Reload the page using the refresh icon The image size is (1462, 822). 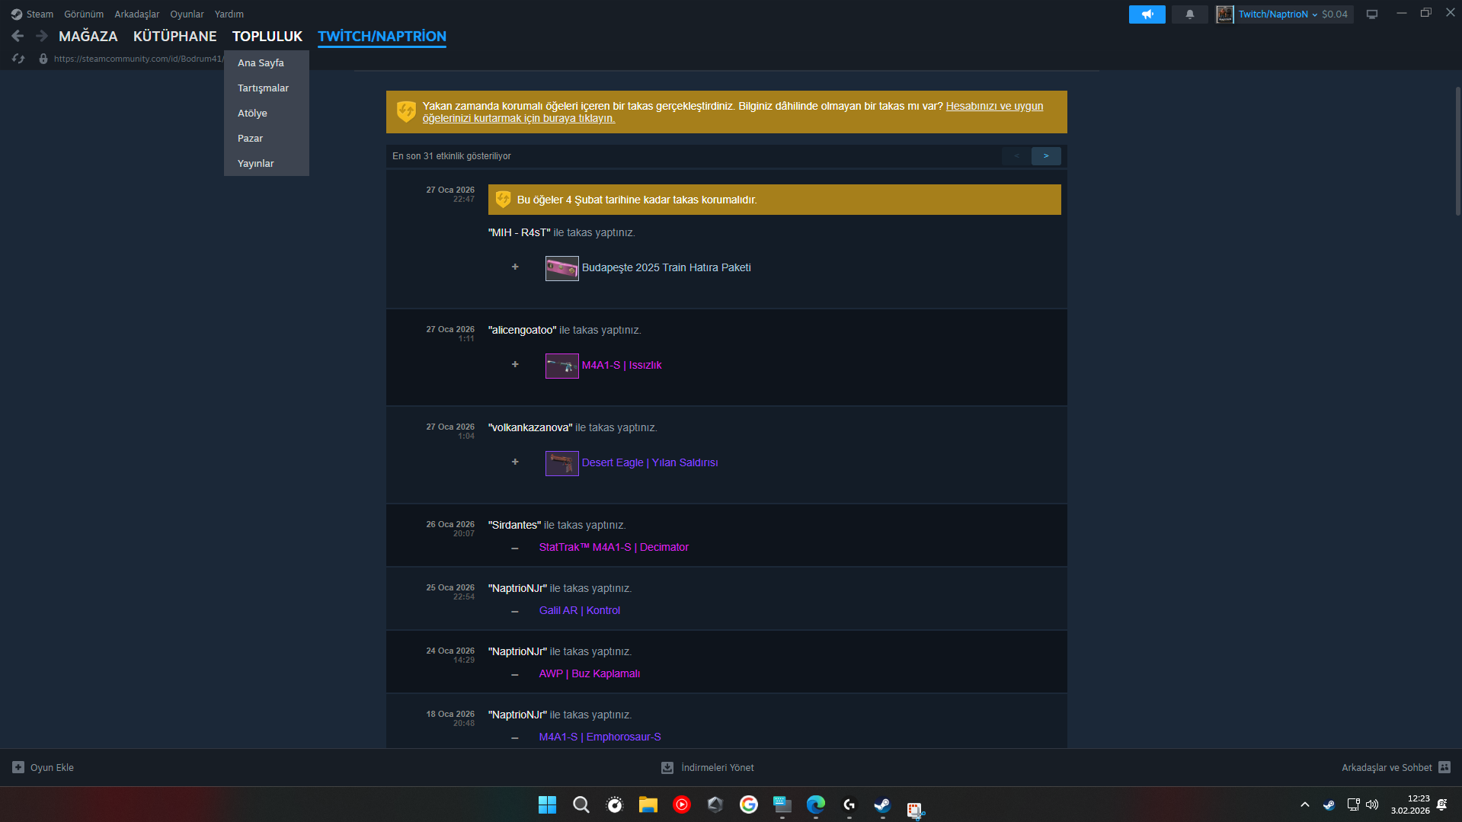click(18, 59)
